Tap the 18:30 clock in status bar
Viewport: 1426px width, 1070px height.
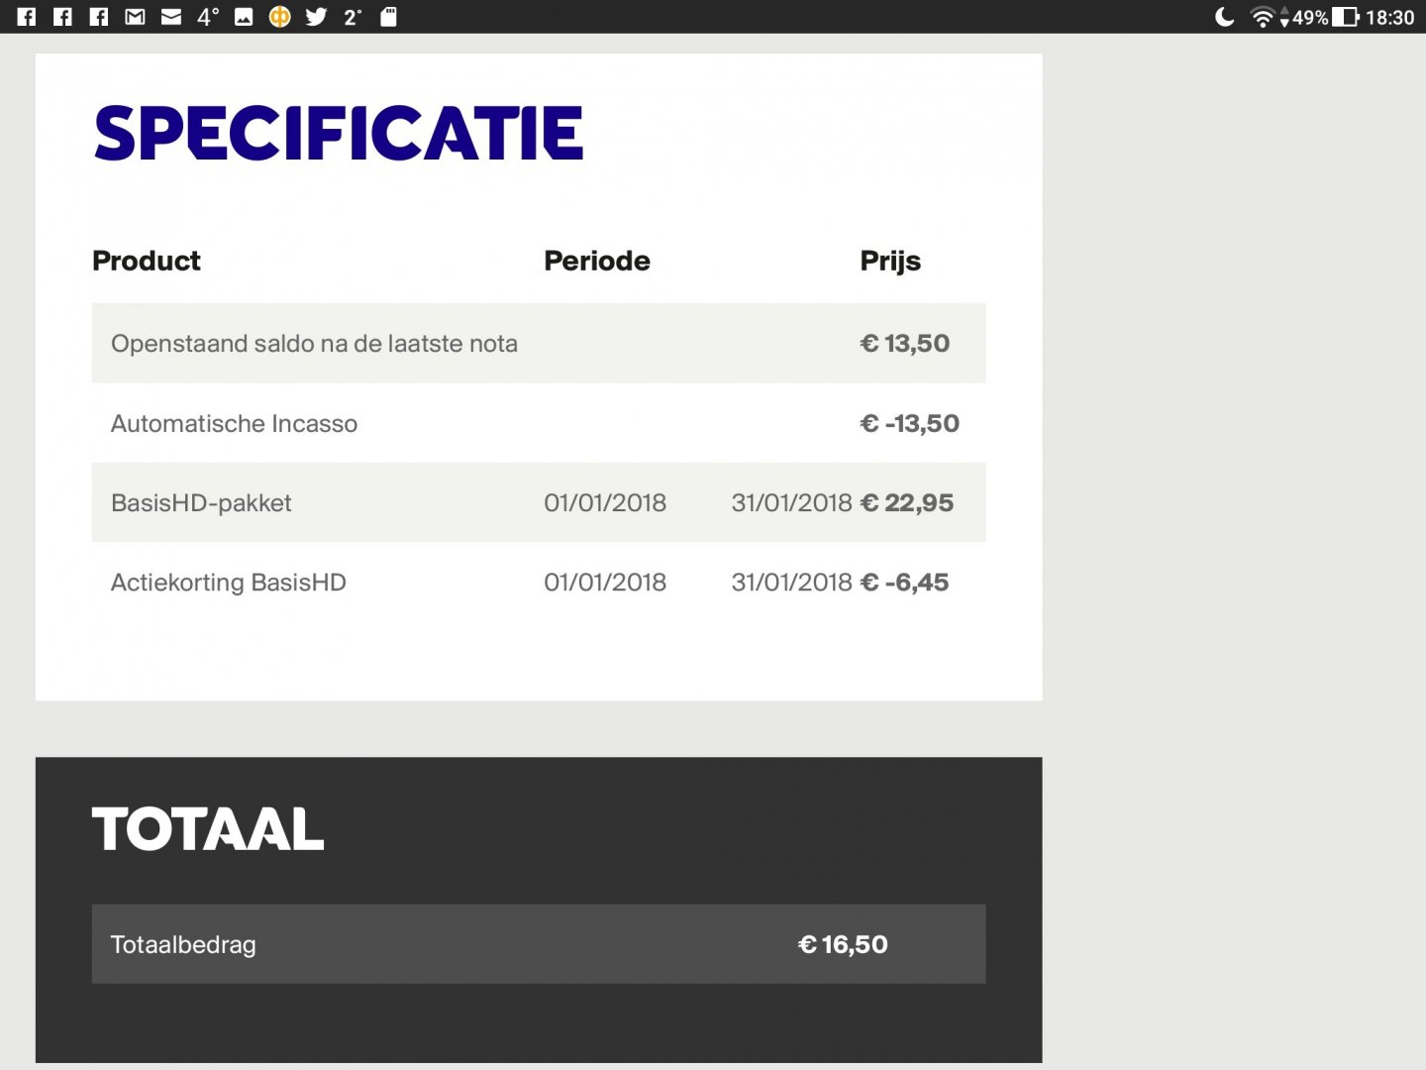1390,17
